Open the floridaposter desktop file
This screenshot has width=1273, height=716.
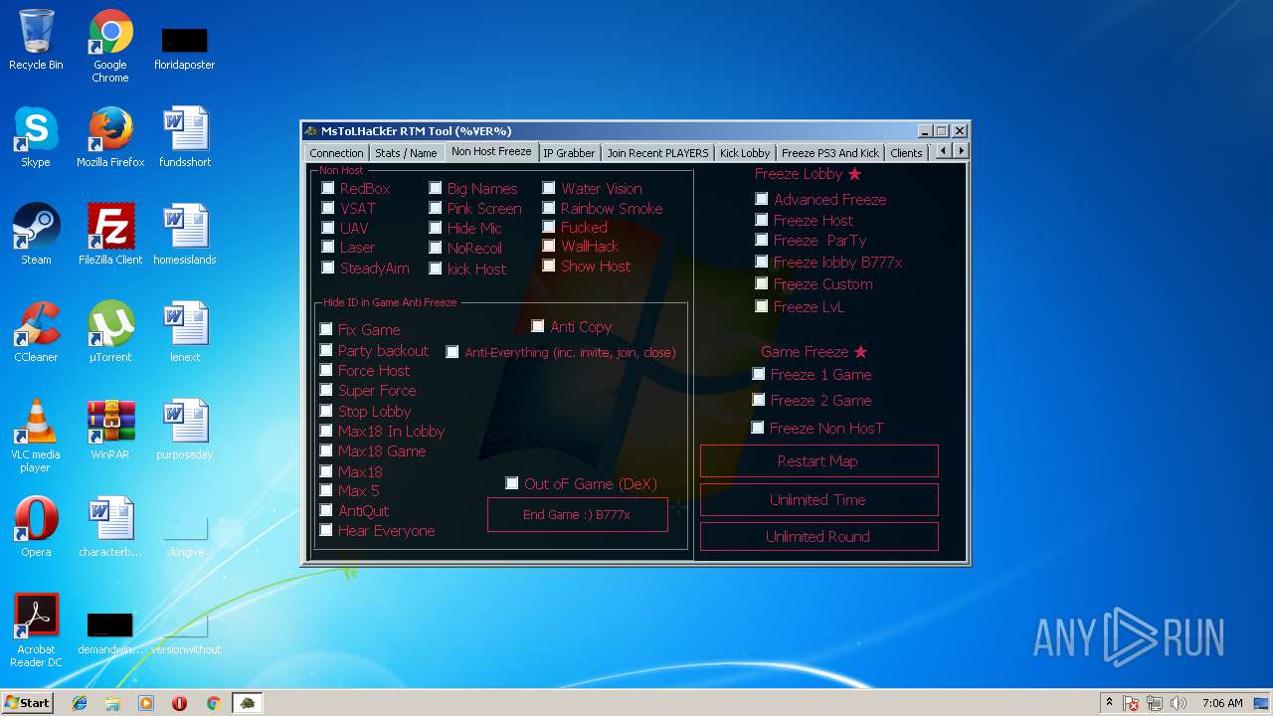tap(185, 48)
